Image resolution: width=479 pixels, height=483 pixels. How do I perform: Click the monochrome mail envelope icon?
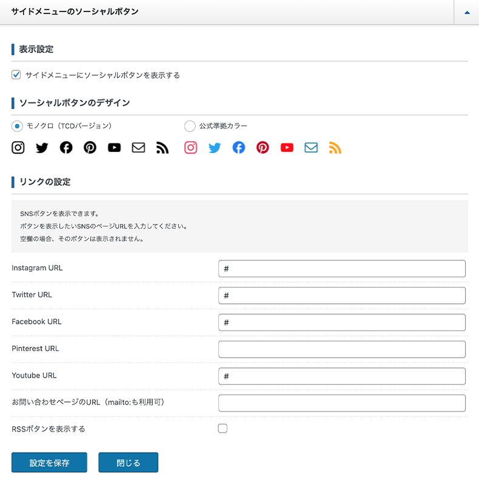pos(138,148)
